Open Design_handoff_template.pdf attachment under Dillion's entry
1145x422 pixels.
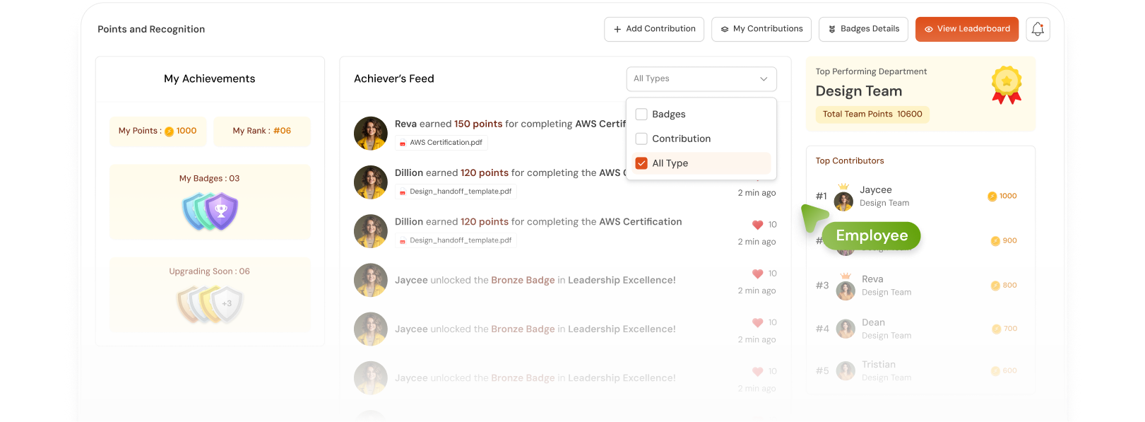pos(456,191)
